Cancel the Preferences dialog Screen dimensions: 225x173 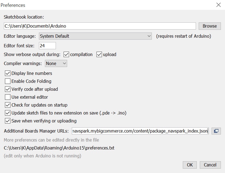210,165
